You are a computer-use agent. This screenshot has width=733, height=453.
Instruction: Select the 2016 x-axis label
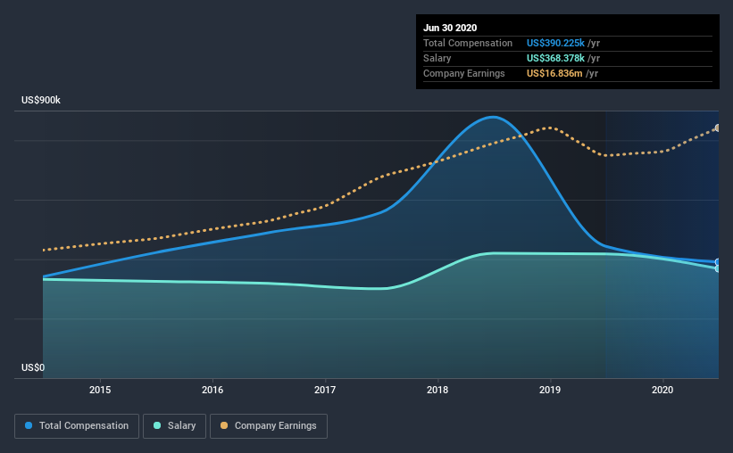(x=212, y=390)
